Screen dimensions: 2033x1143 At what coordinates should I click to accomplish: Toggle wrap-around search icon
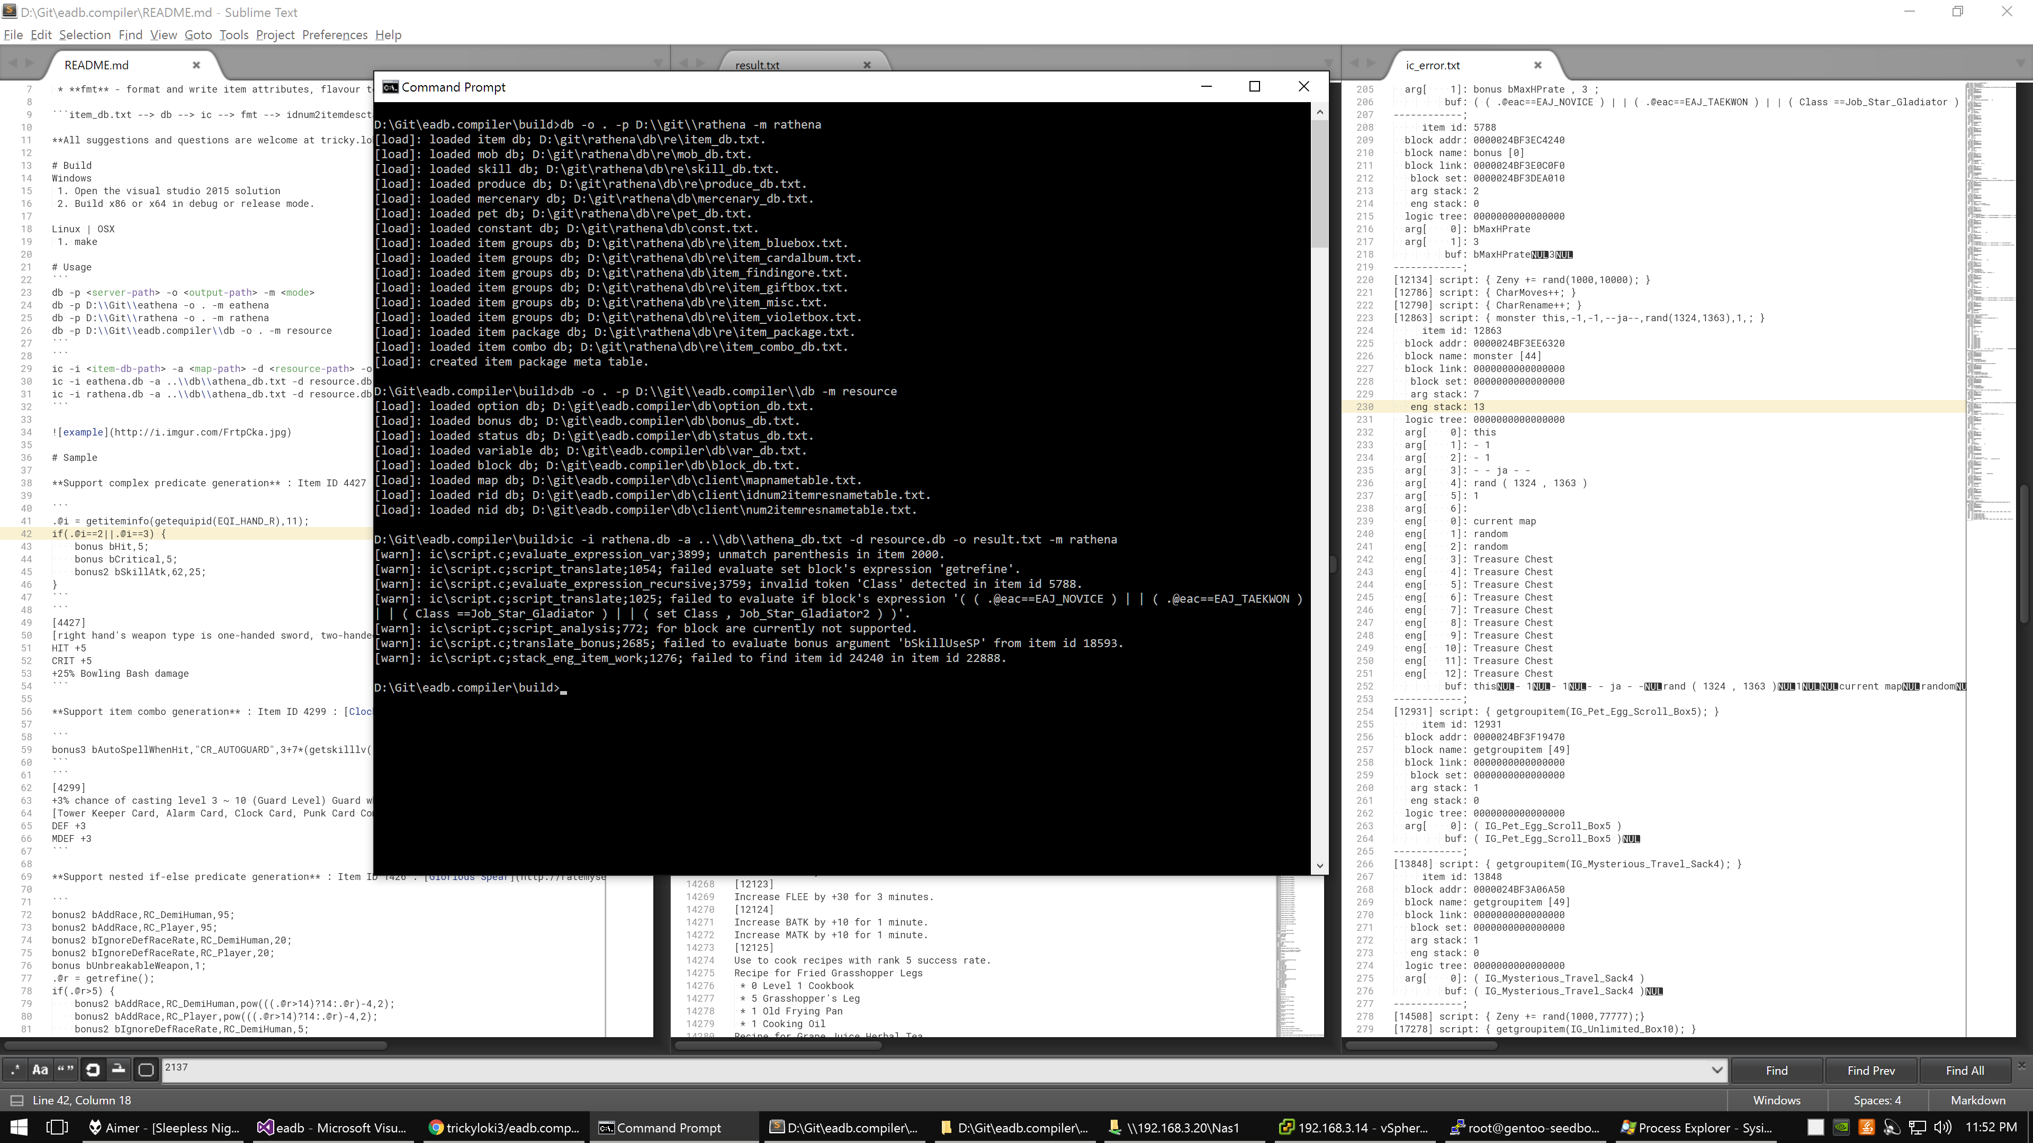pyautogui.click(x=92, y=1071)
